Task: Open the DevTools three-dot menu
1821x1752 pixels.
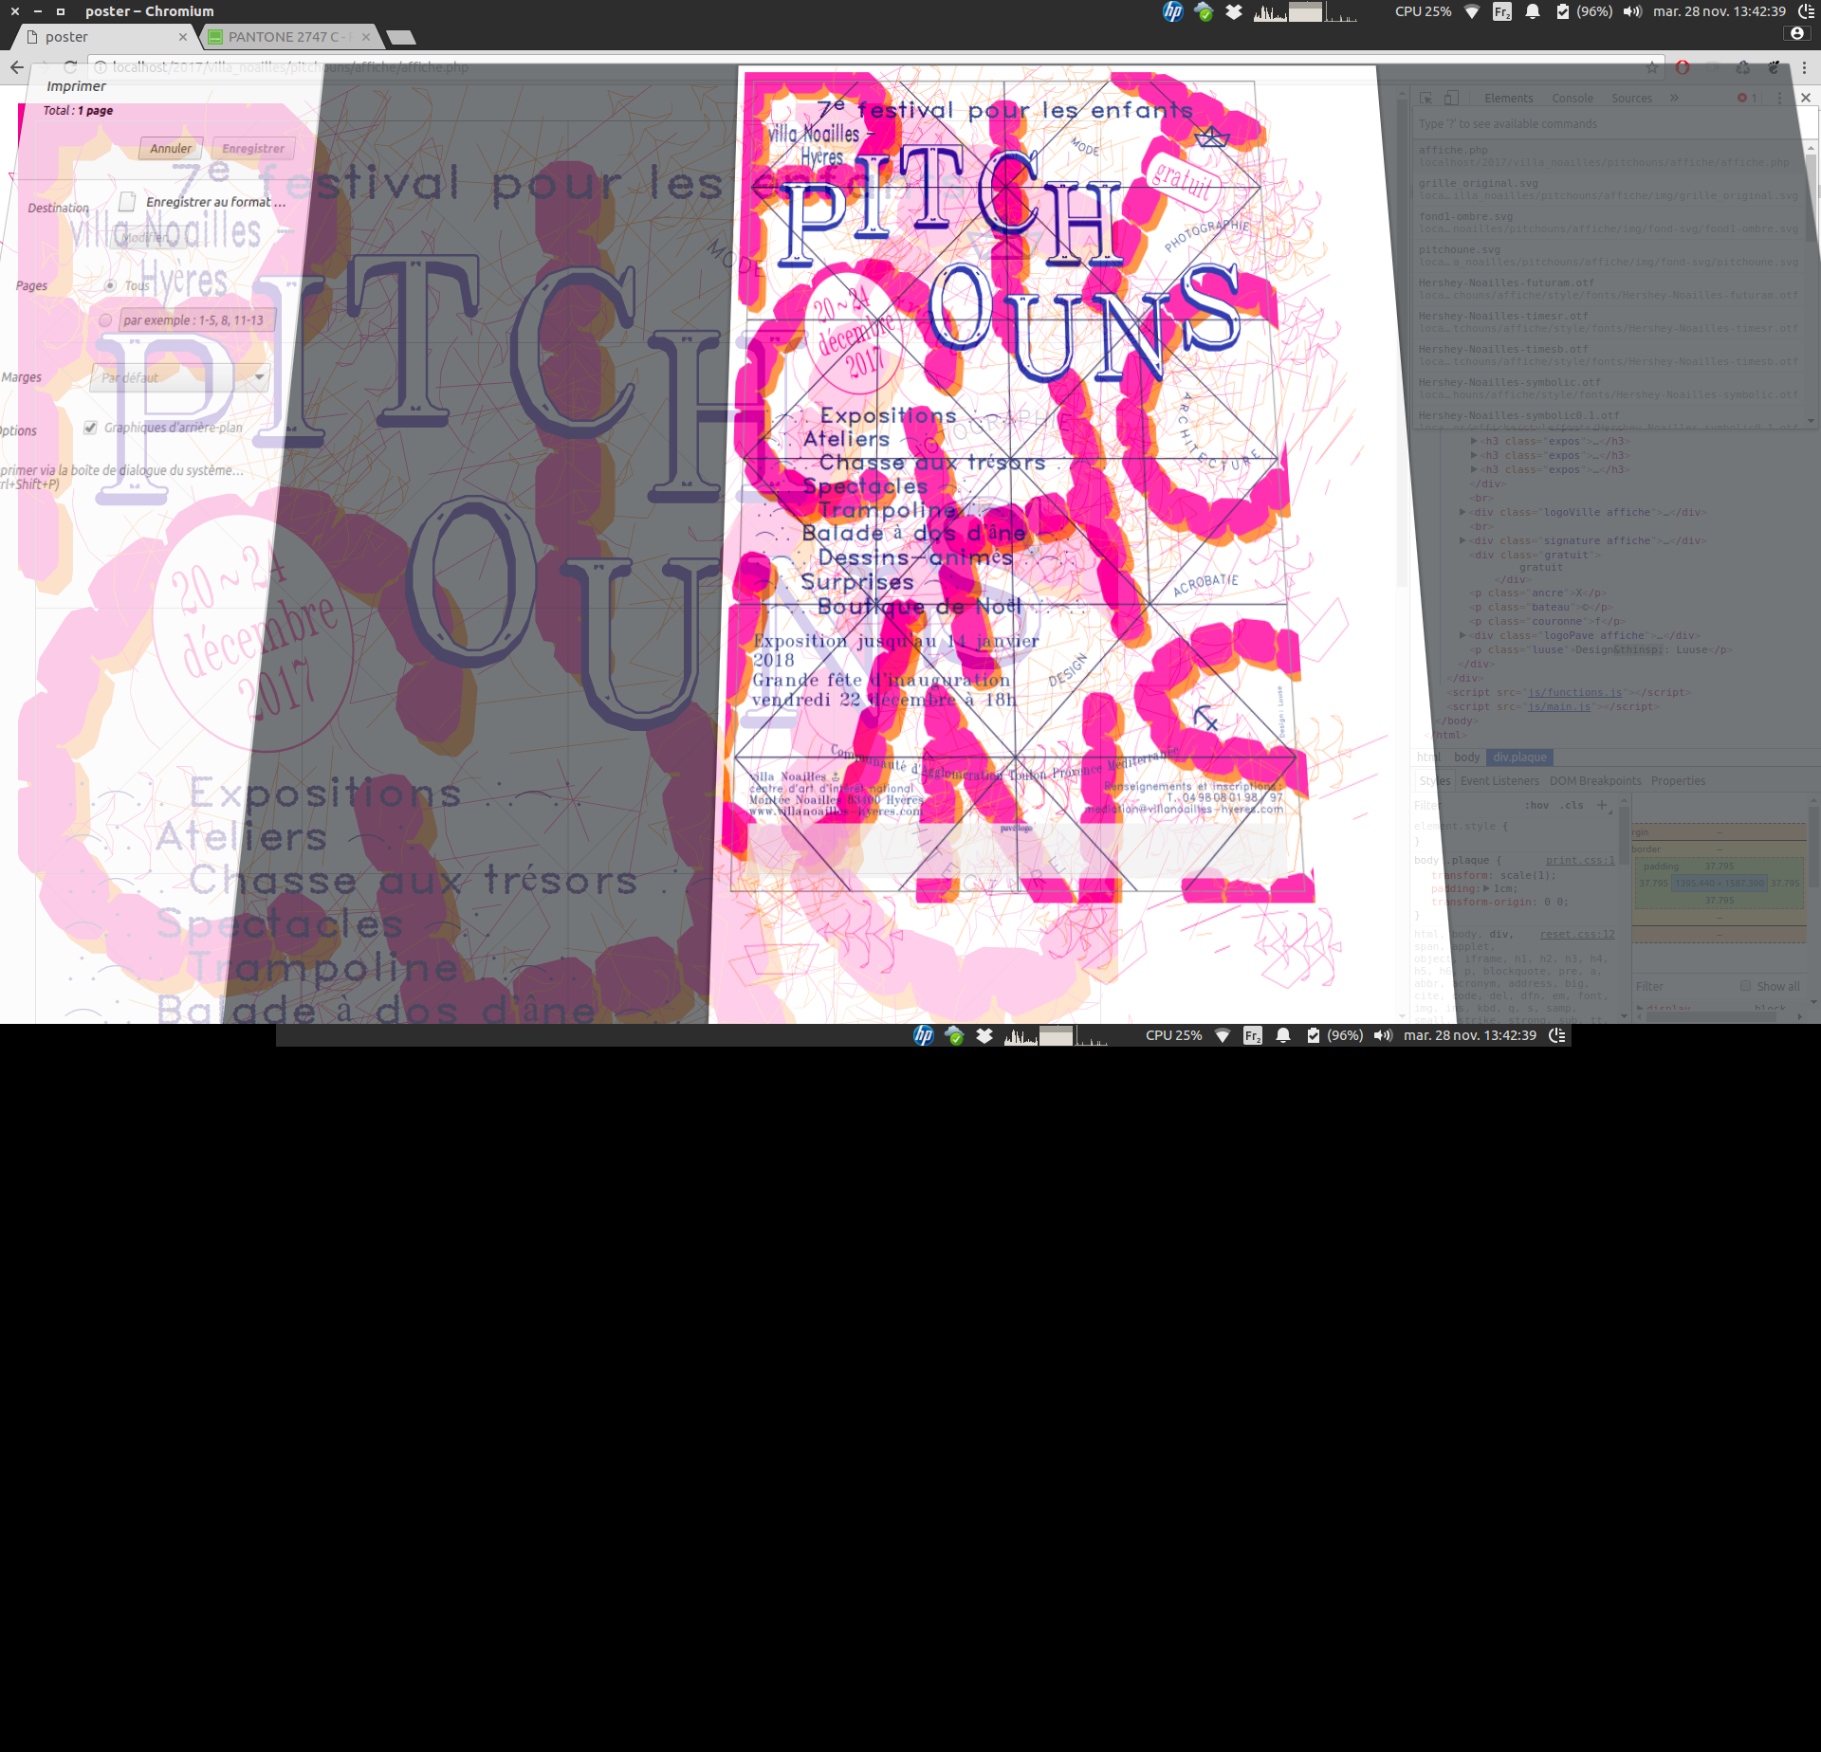Action: click(x=1779, y=99)
